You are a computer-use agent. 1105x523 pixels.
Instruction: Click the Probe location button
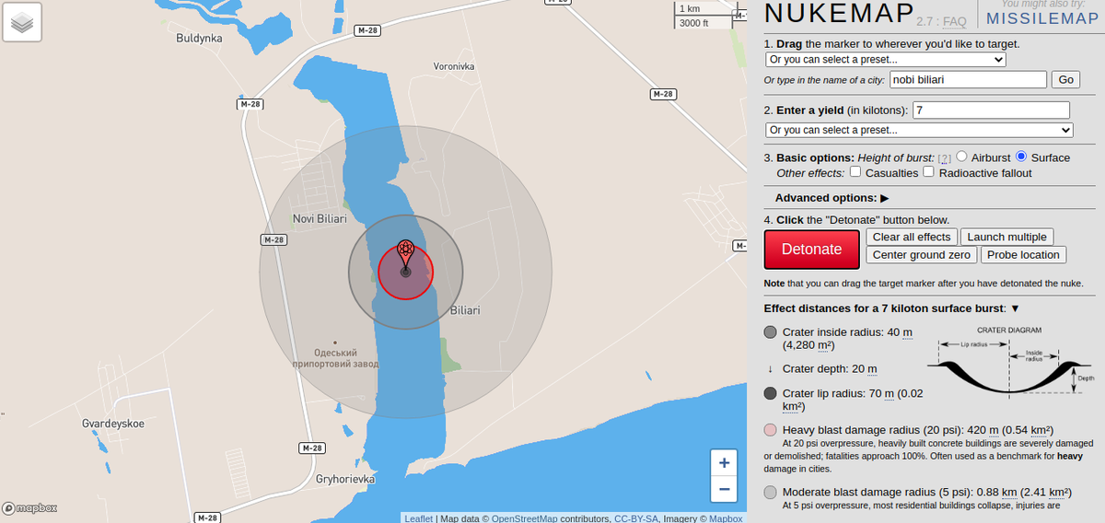coord(1023,255)
